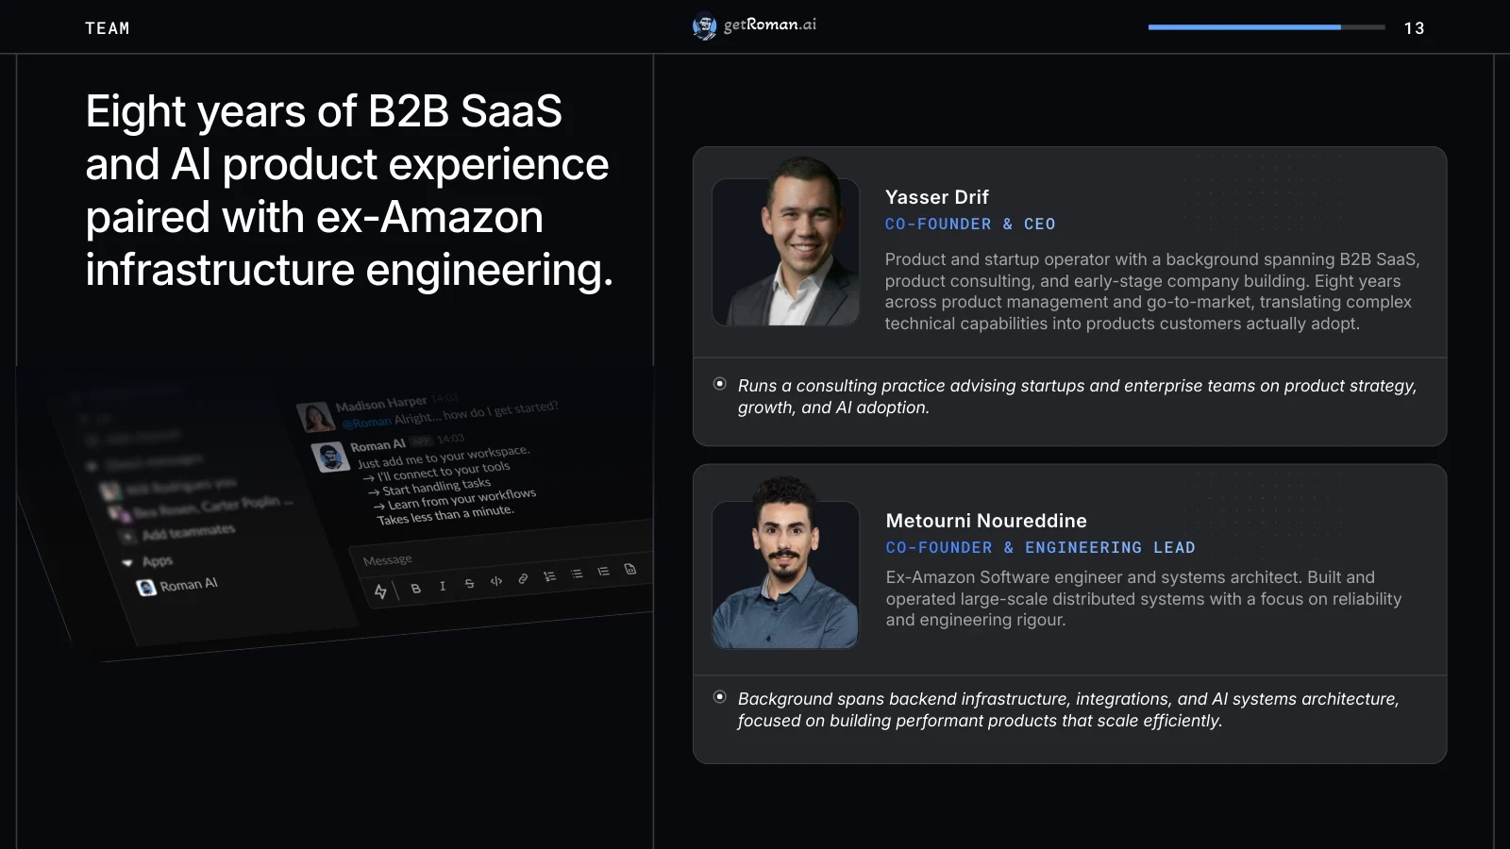This screenshot has height=849, width=1510.
Task: Click Madison Harper's avatar in the chat
Action: [x=315, y=416]
